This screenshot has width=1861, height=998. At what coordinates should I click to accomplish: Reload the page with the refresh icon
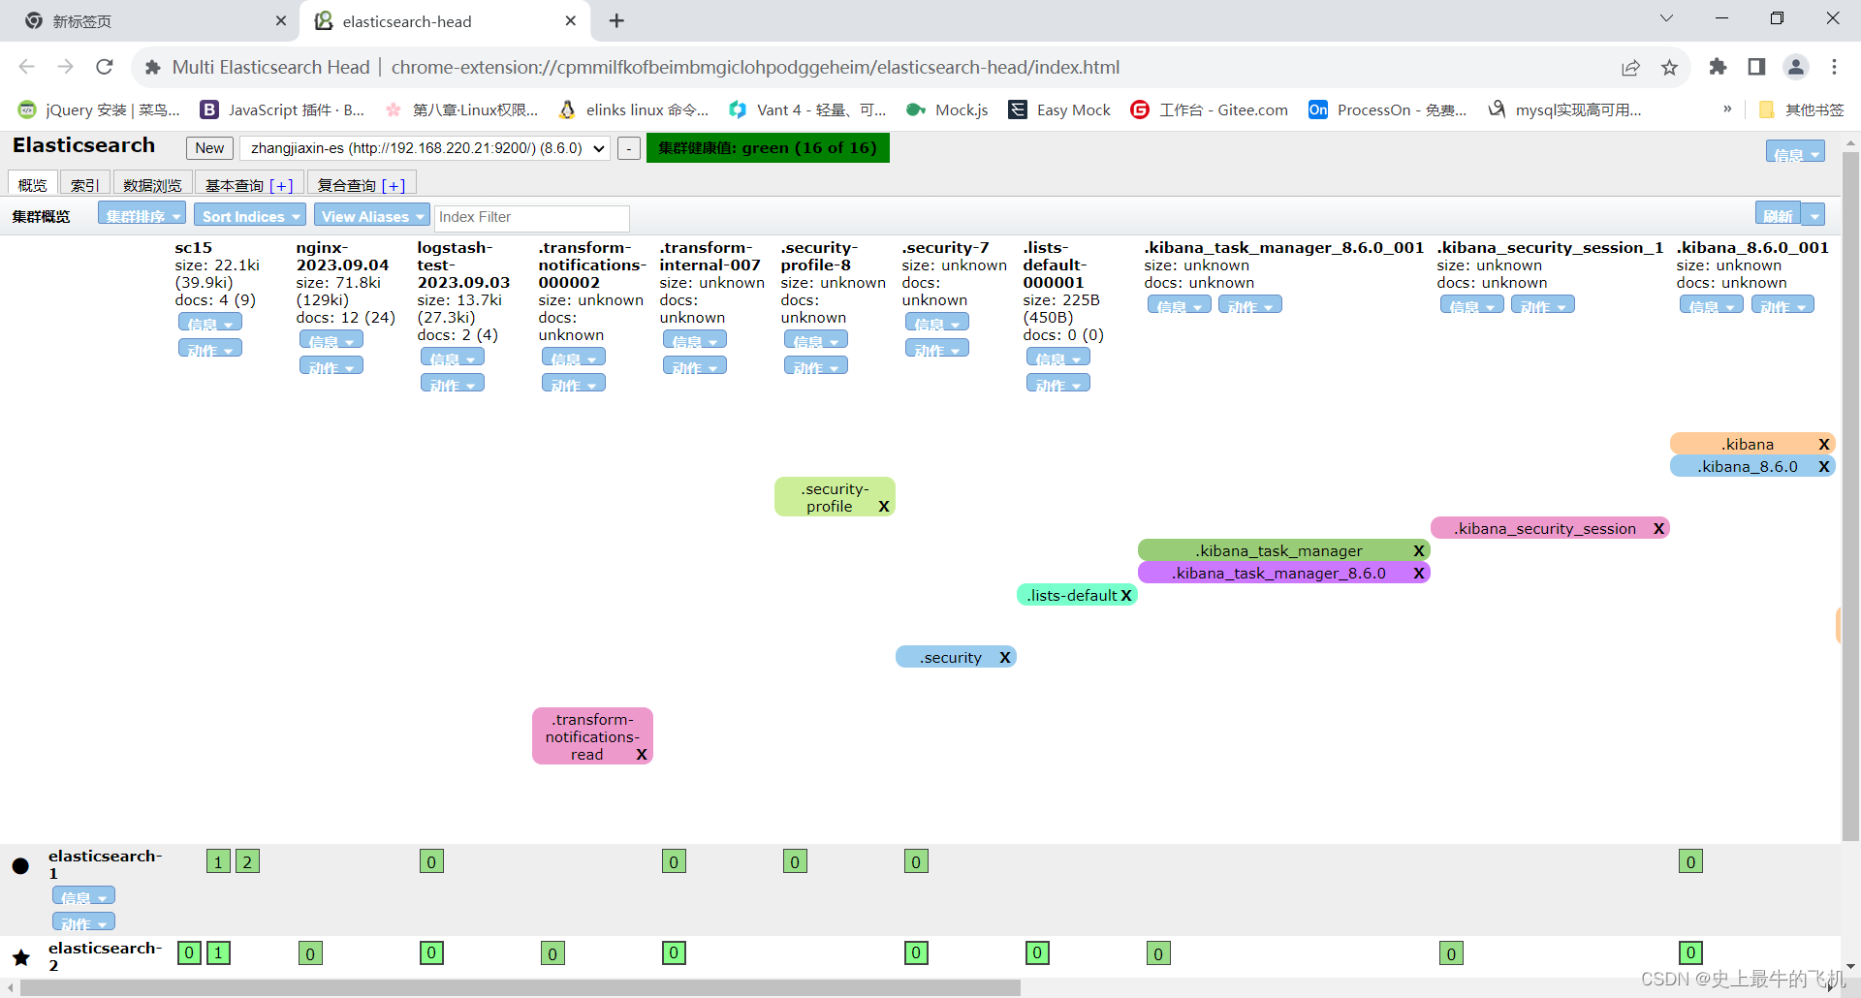click(x=105, y=67)
